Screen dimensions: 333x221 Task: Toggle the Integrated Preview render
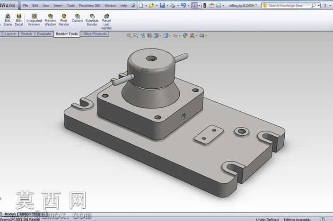pos(34,20)
